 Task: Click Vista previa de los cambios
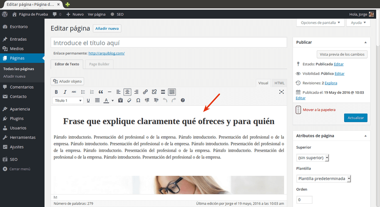(x=342, y=54)
